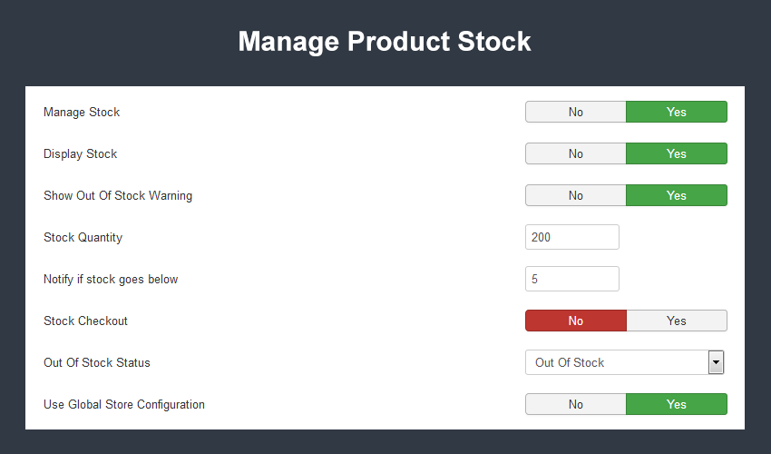Click the Notify if stock goes below label
The image size is (771, 454).
pyautogui.click(x=111, y=279)
